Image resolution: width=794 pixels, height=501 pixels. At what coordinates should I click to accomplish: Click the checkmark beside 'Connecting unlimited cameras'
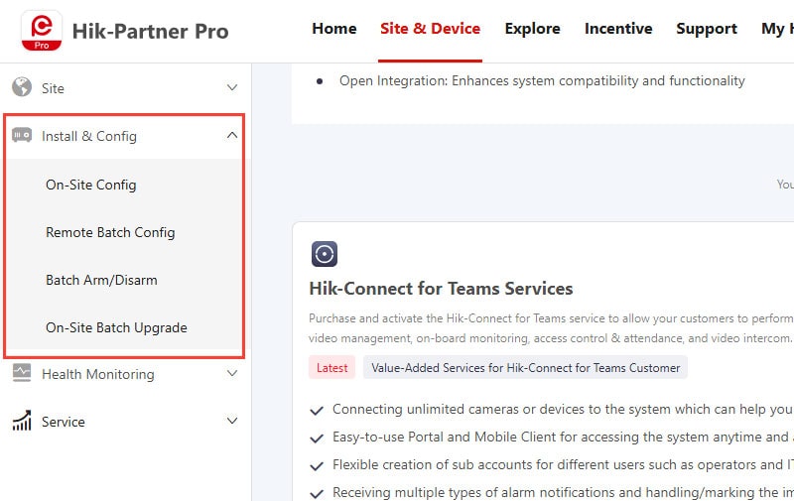(317, 410)
